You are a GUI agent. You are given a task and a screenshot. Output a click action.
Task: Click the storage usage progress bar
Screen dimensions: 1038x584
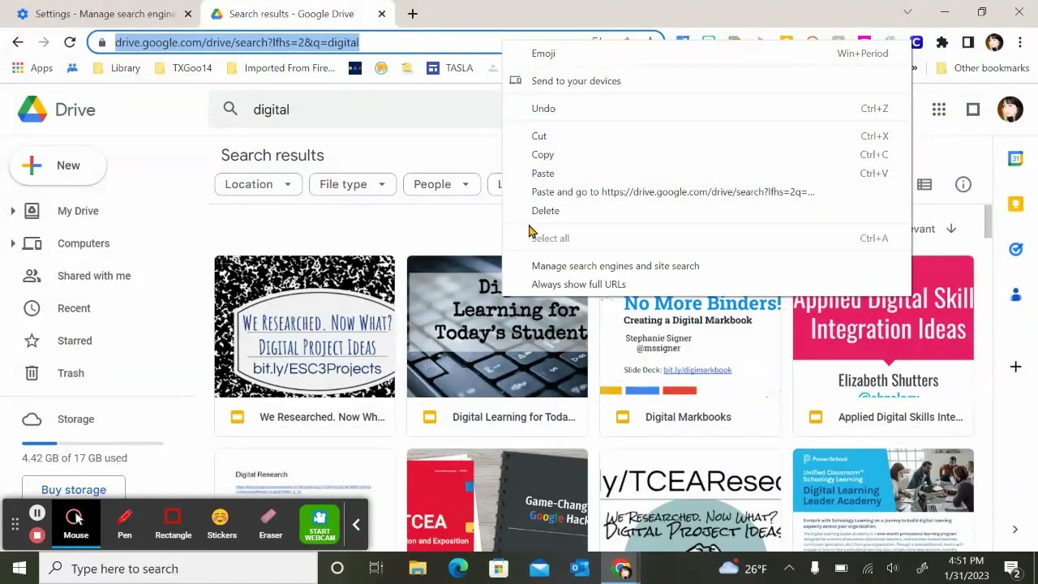92,443
